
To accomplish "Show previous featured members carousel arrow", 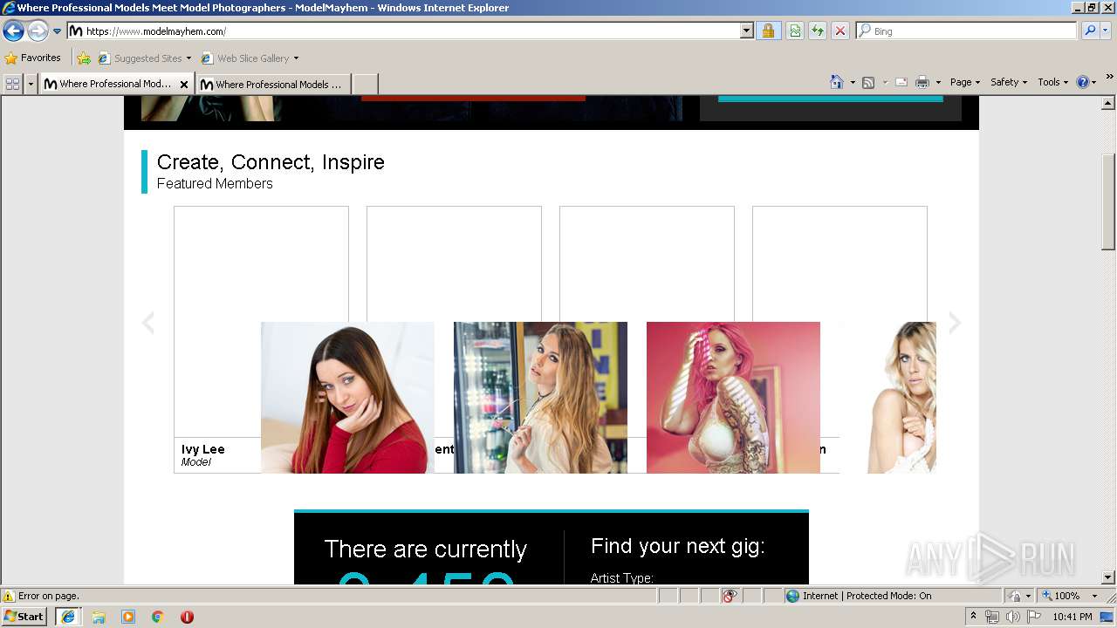I will pos(148,323).
